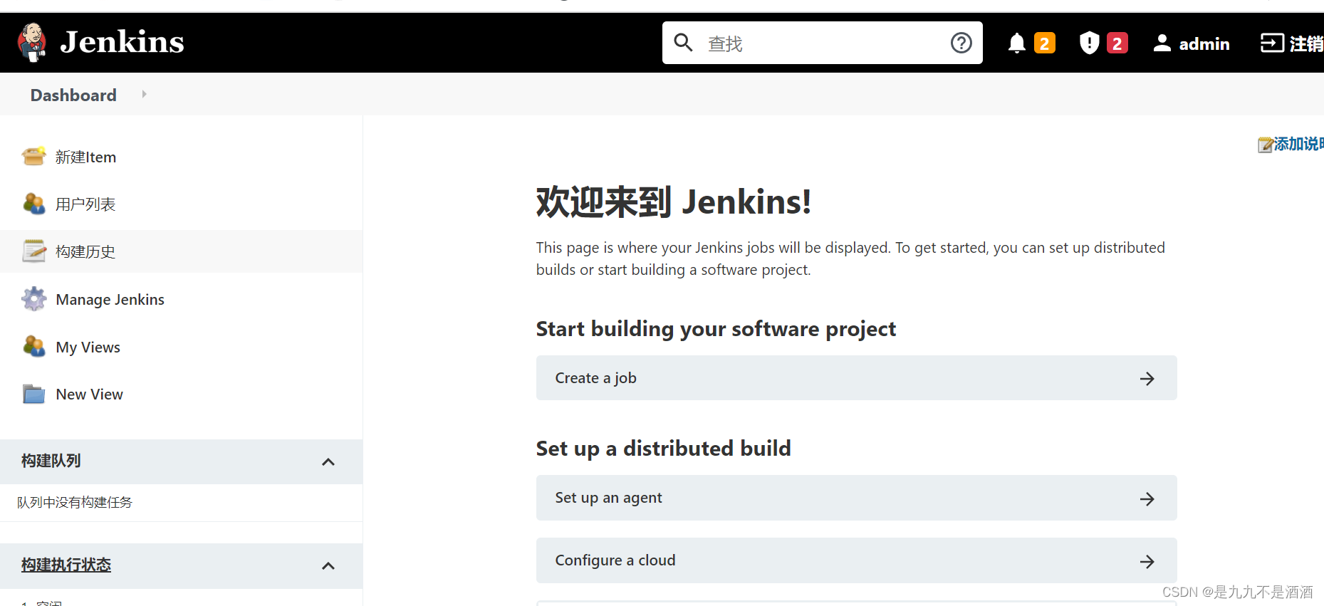Expand the Dashboard breadcrumb arrow
1324x606 pixels.
(144, 94)
